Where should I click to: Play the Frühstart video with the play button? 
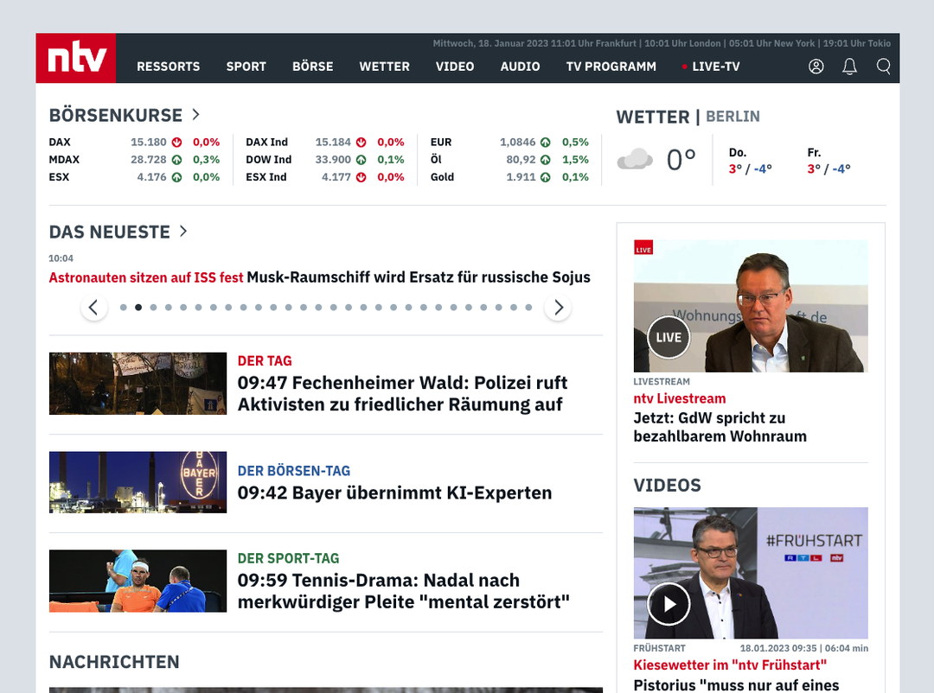coord(669,604)
